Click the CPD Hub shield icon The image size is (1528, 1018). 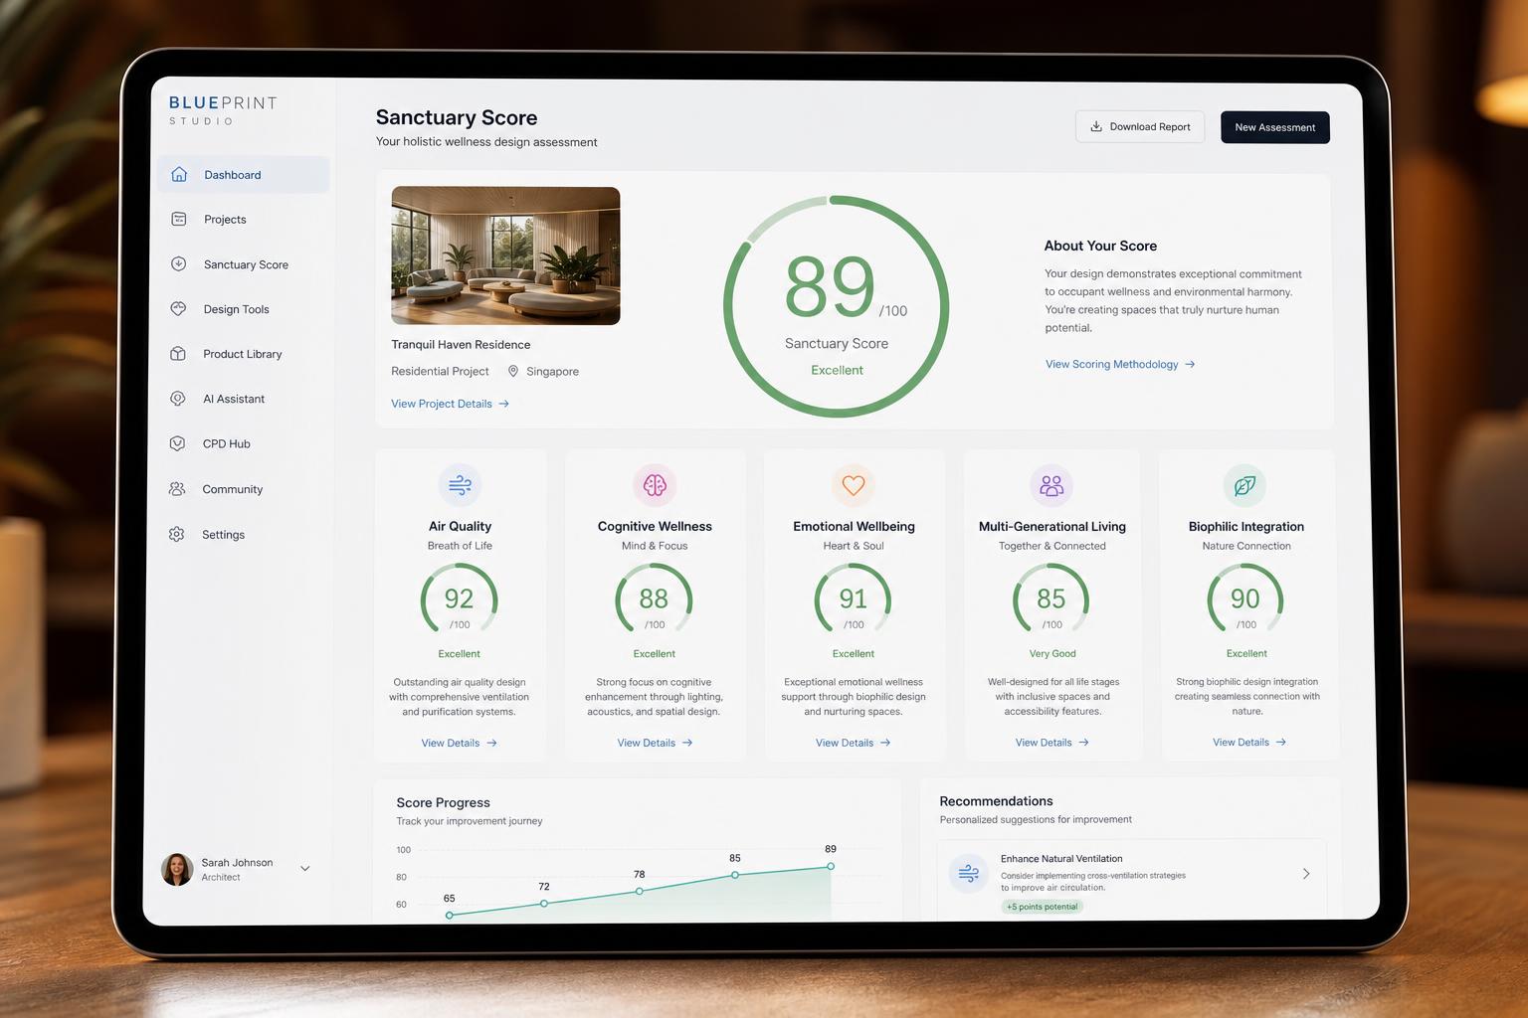coord(177,443)
